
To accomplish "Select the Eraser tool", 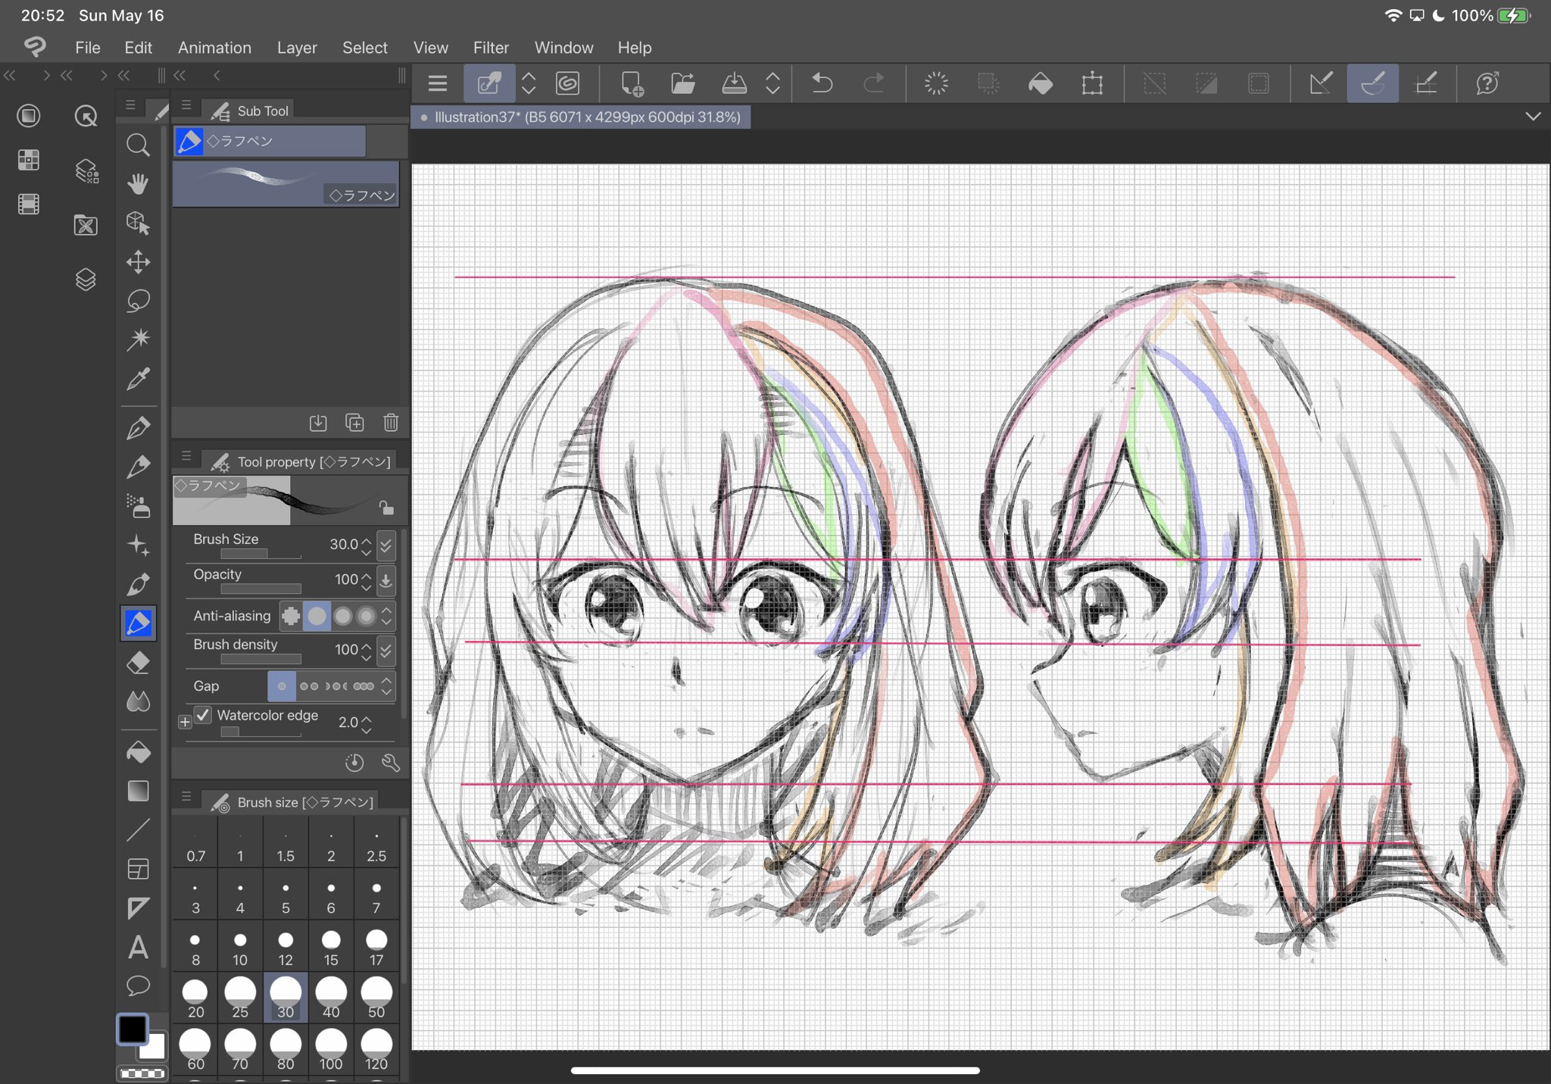I will (138, 663).
